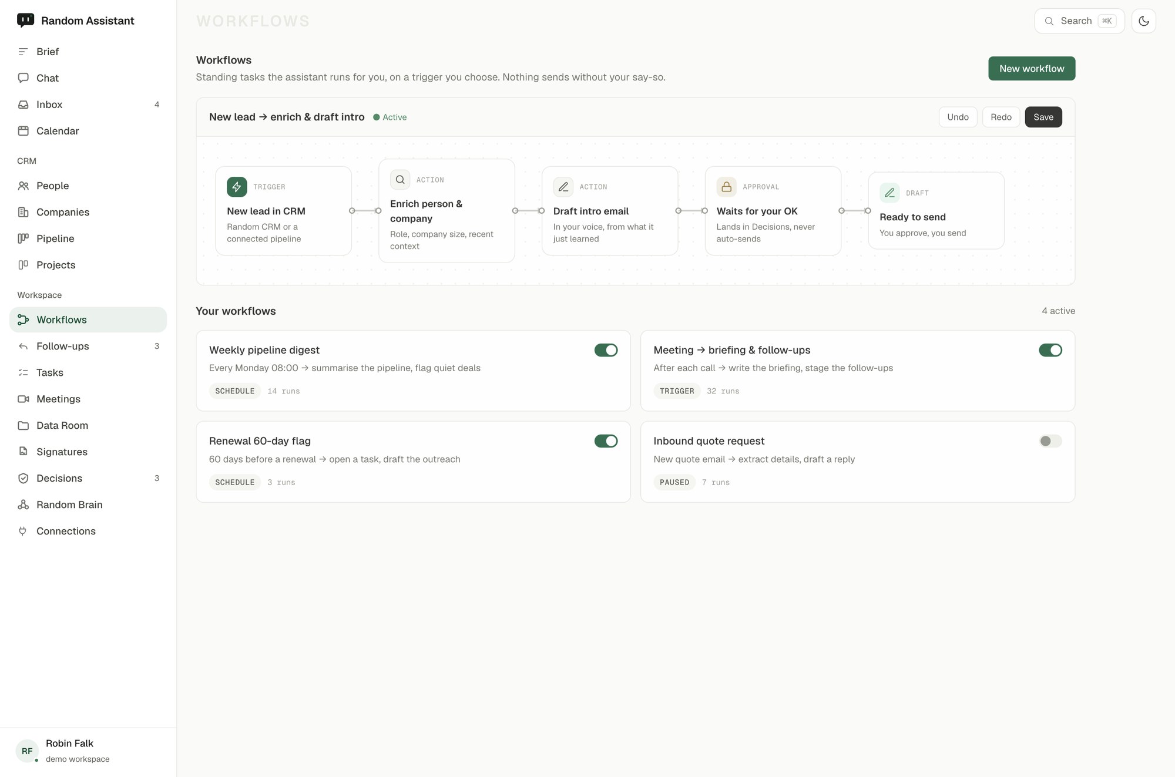Select the New lead in CRM trigger card
The width and height of the screenshot is (1175, 777).
pyautogui.click(x=283, y=211)
